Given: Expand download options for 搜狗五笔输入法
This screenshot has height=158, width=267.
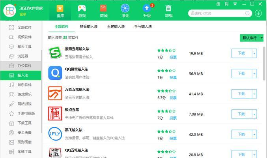Looking at the screenshot, I should click(x=254, y=53).
